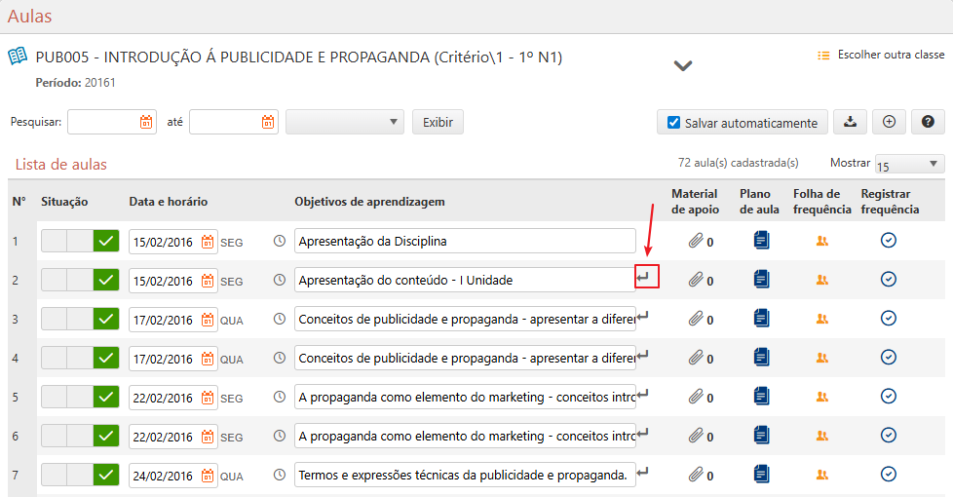The image size is (953, 497).
Task: Open lesson plan document for lesson 1
Action: 762,241
